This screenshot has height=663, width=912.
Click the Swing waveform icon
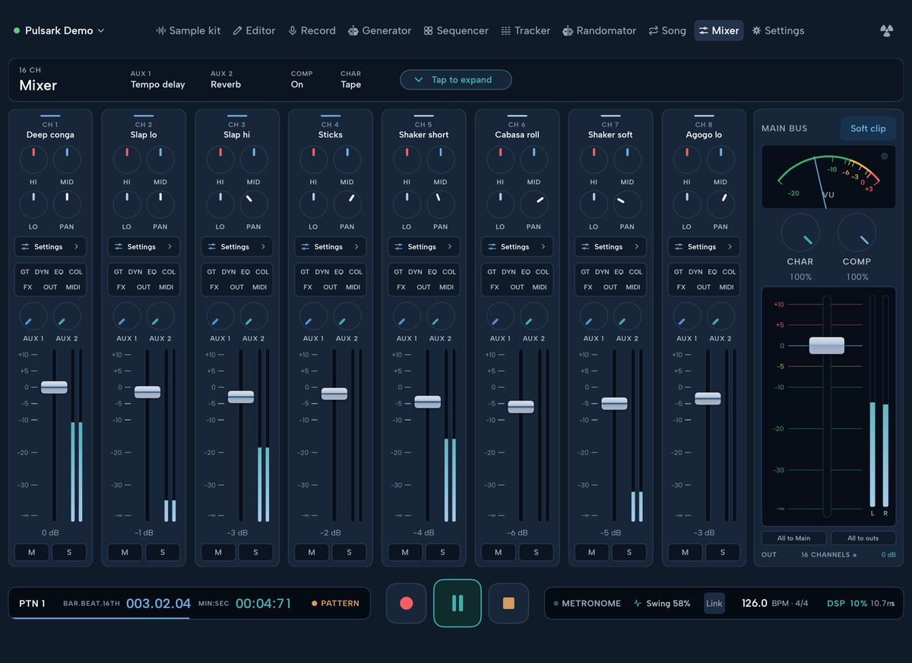click(638, 603)
